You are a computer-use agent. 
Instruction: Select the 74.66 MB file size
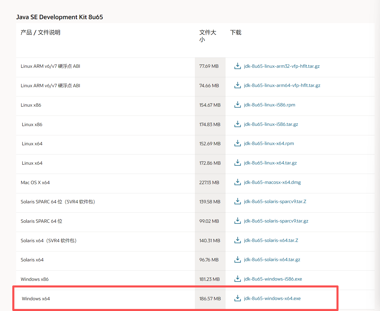point(209,85)
